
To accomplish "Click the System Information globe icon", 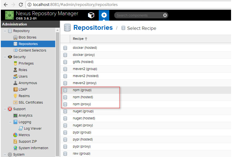I will point(15,148).
